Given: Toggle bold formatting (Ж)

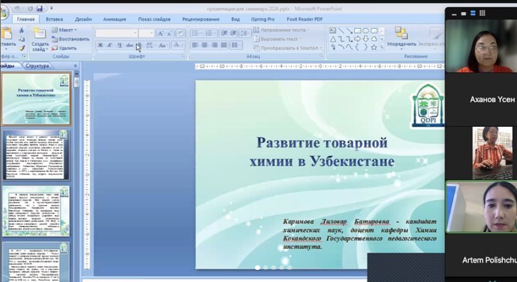Looking at the screenshot, I should 101,46.
